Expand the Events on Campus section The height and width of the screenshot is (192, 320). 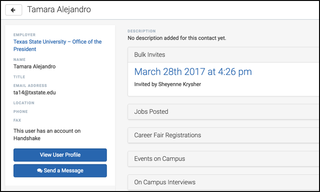[223, 159]
